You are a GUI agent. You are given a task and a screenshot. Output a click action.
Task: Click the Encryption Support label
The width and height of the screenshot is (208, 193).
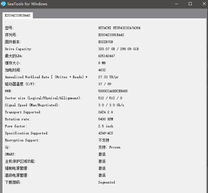tap(22, 140)
